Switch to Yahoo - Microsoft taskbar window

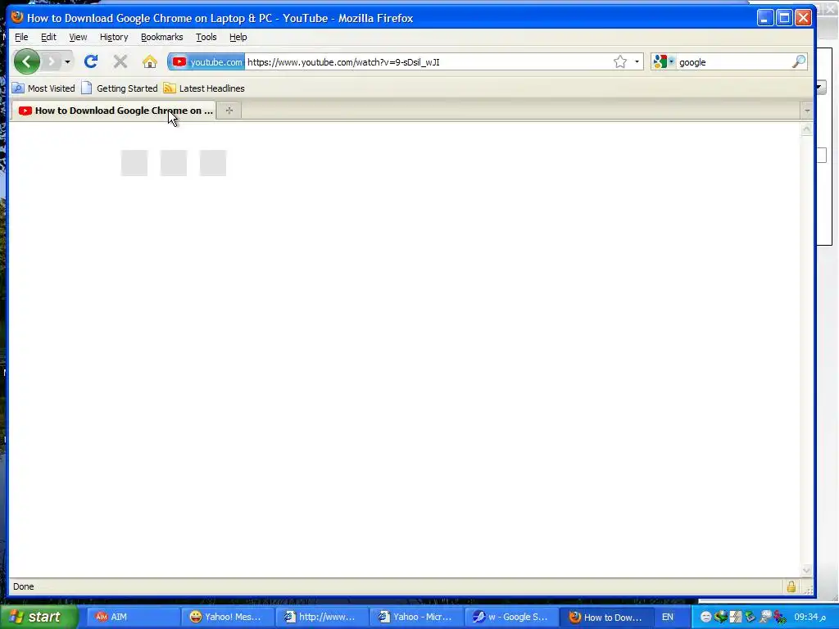tap(416, 617)
